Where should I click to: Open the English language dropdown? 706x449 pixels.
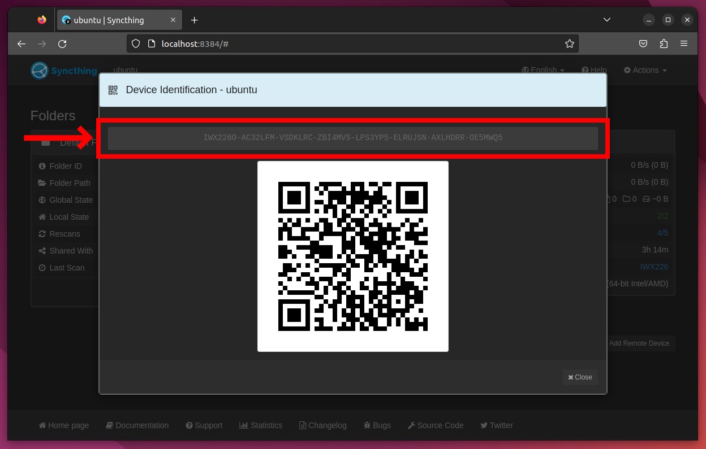point(543,70)
